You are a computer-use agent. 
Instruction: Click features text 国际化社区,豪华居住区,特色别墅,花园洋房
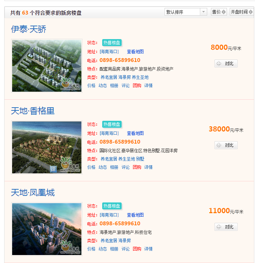point(139,151)
